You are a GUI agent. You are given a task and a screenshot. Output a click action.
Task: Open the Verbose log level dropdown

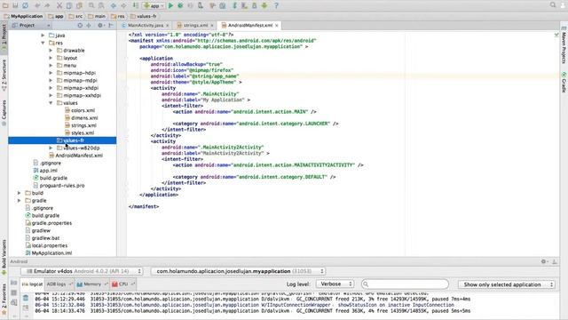[335, 284]
